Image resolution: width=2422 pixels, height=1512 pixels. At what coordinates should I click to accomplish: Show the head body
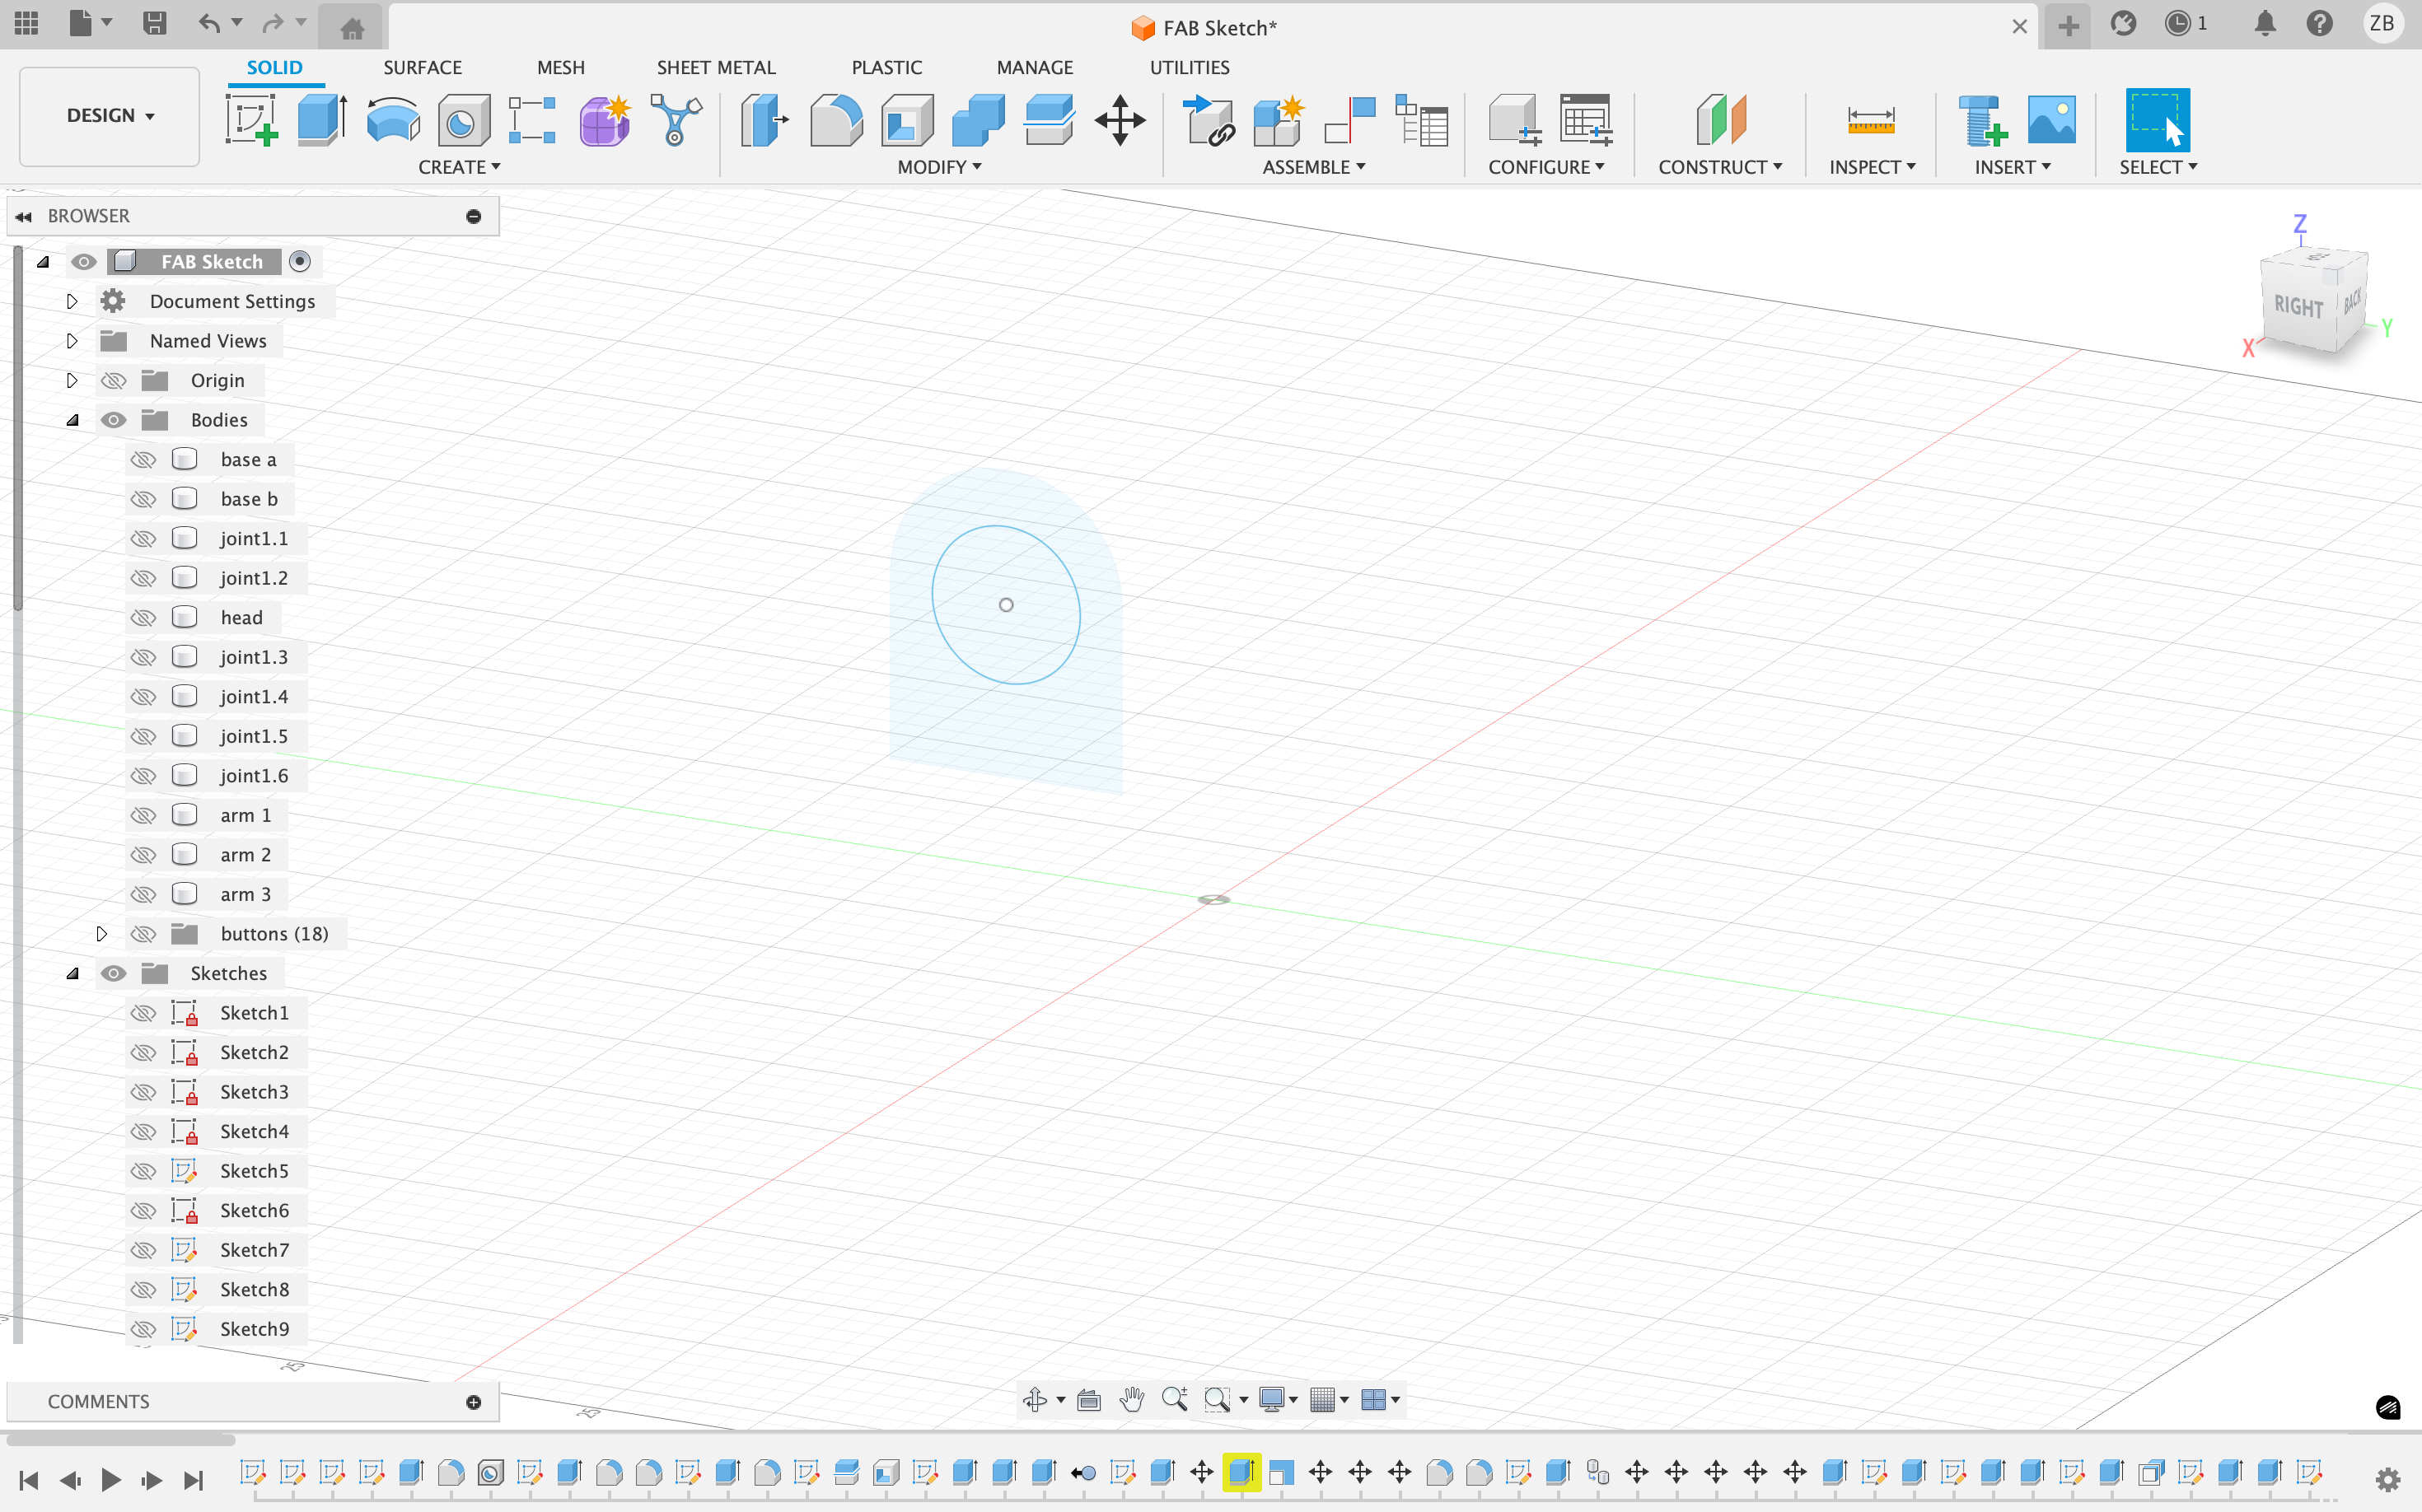(144, 618)
